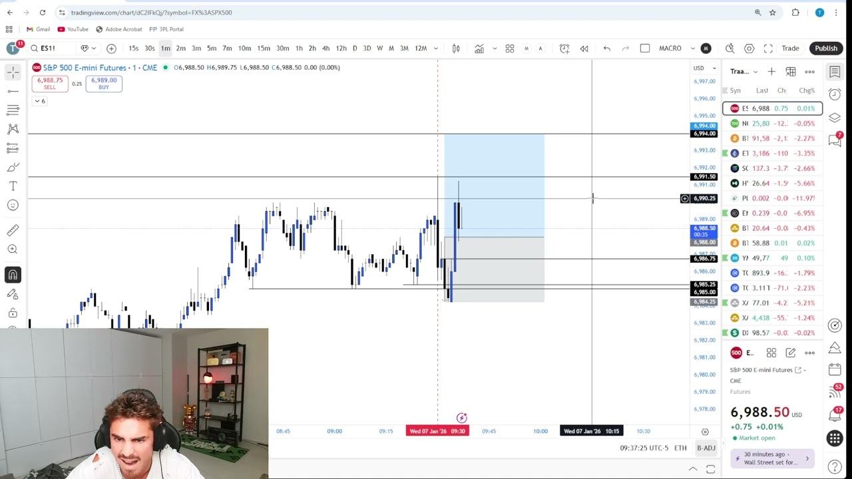Open the time zone UTC-5 menu
The width and height of the screenshot is (852, 479).
click(x=644, y=448)
